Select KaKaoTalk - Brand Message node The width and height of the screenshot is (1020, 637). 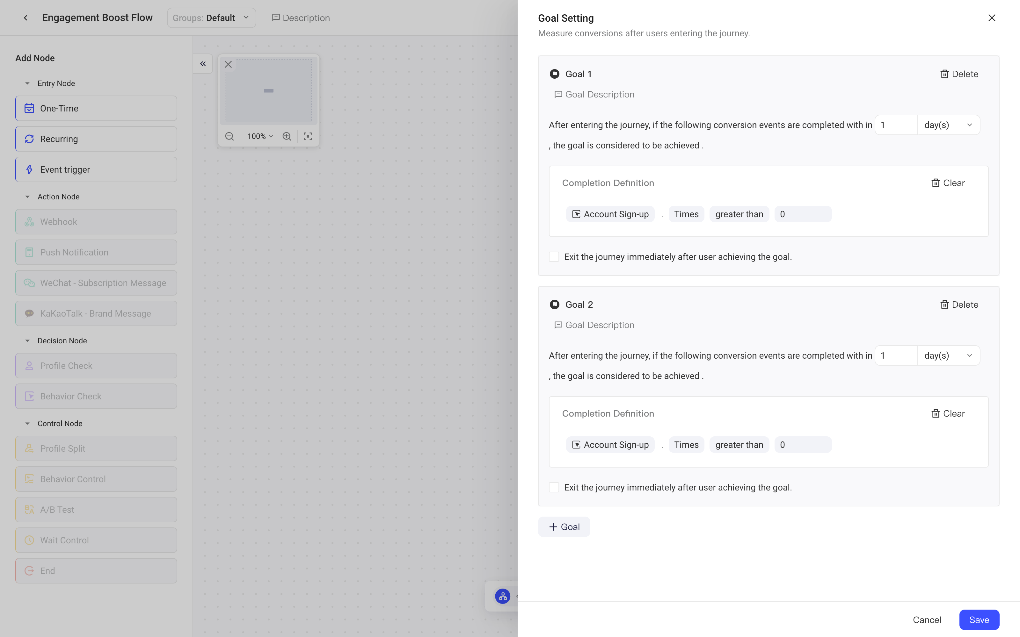(96, 313)
